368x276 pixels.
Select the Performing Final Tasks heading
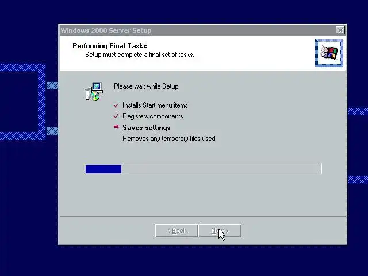coord(110,46)
